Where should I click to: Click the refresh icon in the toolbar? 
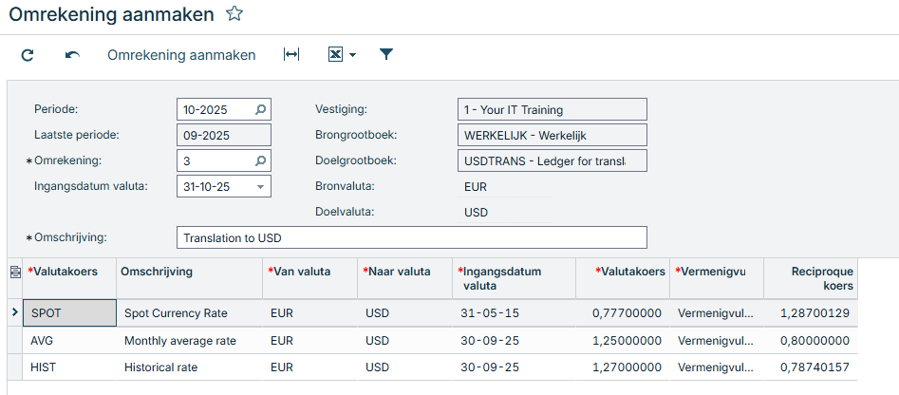pyautogui.click(x=28, y=55)
